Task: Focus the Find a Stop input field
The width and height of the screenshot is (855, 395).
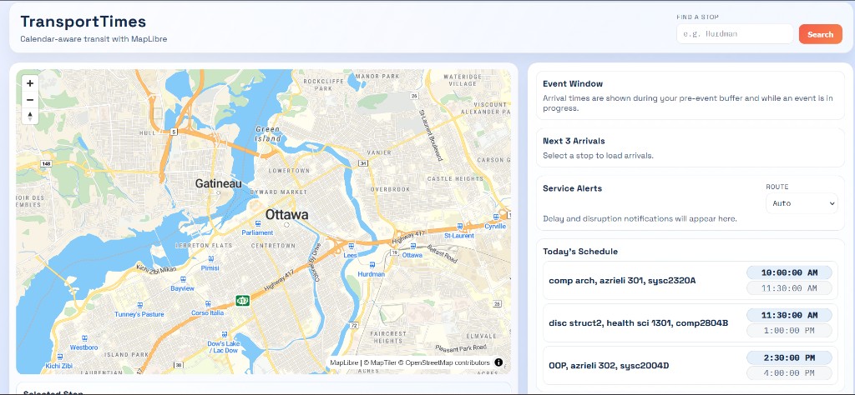Action: pyautogui.click(x=734, y=34)
